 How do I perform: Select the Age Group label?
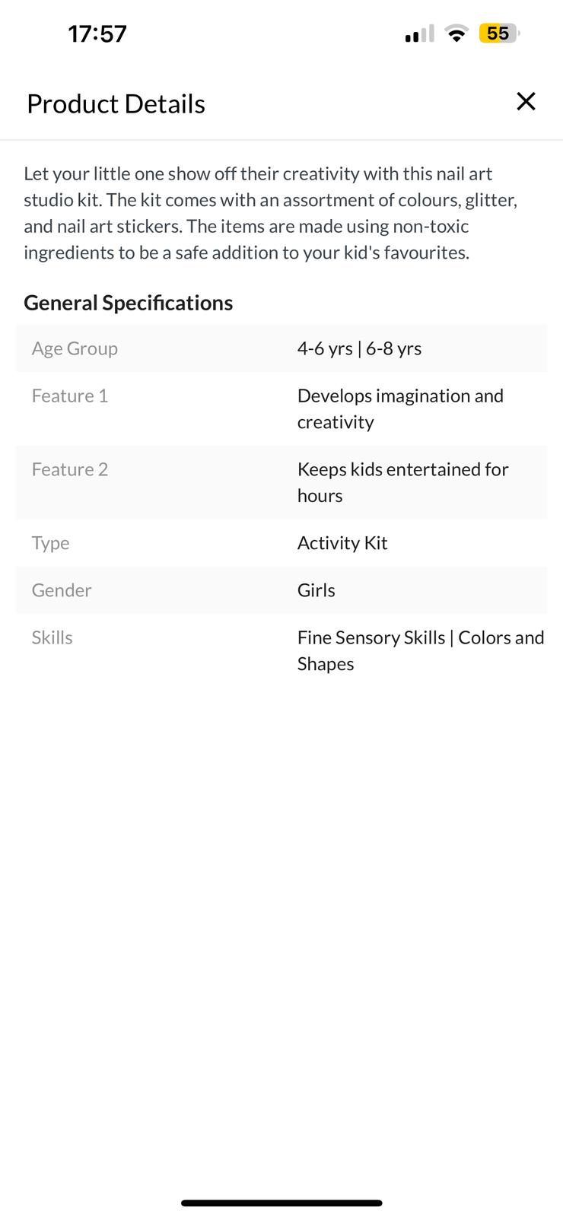point(75,348)
